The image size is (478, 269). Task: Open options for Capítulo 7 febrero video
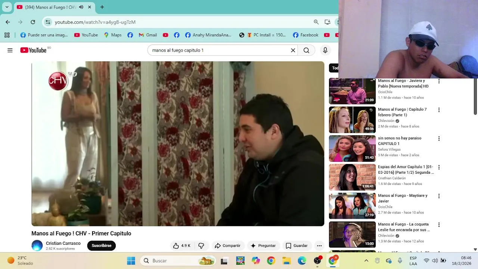[x=439, y=110]
